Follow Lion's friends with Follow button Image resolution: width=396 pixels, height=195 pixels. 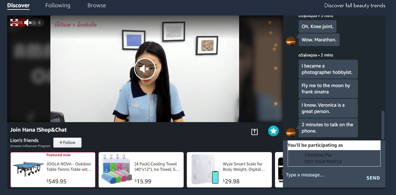(x=67, y=143)
